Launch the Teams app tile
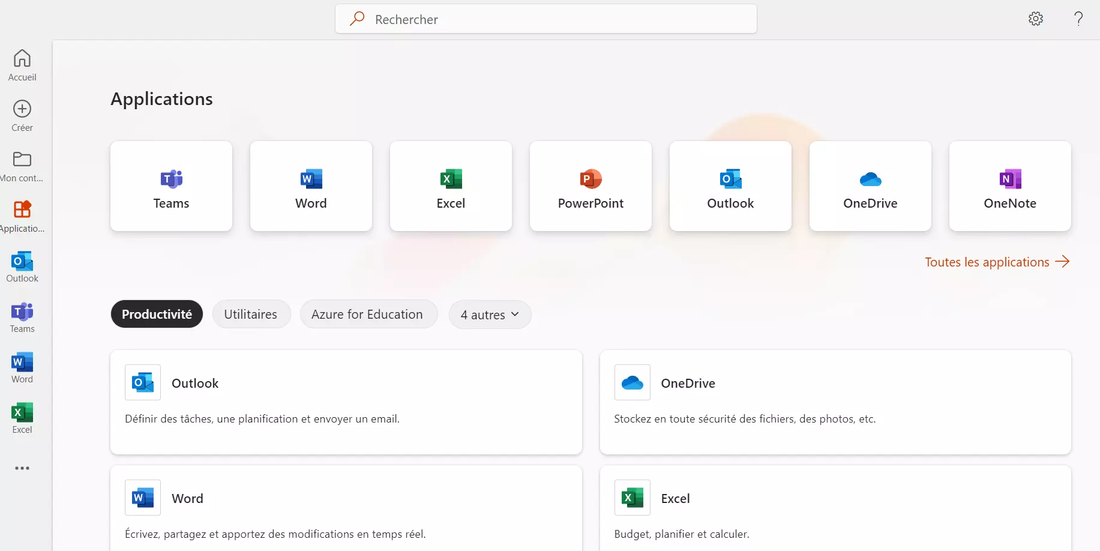1100x551 pixels. (171, 186)
